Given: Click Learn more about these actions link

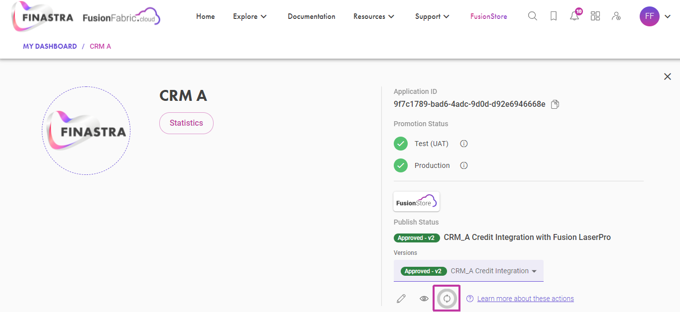Looking at the screenshot, I should coord(526,299).
